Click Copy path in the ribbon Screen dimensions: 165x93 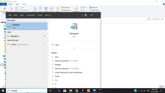[x=24, y=10]
